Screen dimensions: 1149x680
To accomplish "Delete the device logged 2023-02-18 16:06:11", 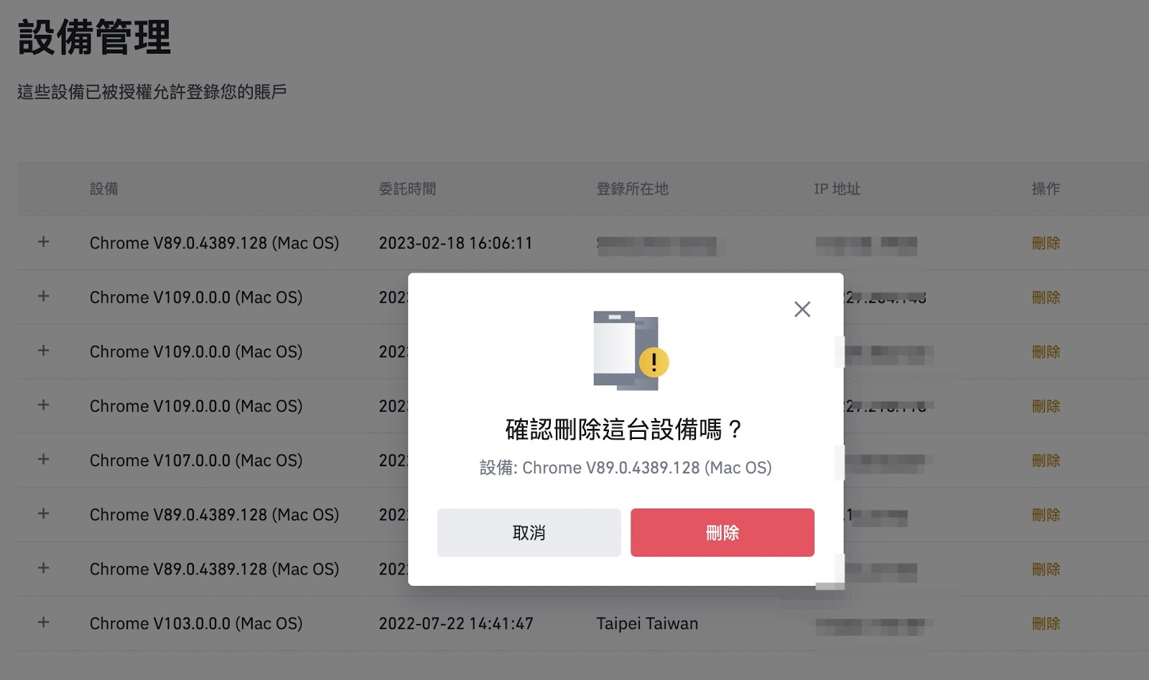I will 1046,243.
